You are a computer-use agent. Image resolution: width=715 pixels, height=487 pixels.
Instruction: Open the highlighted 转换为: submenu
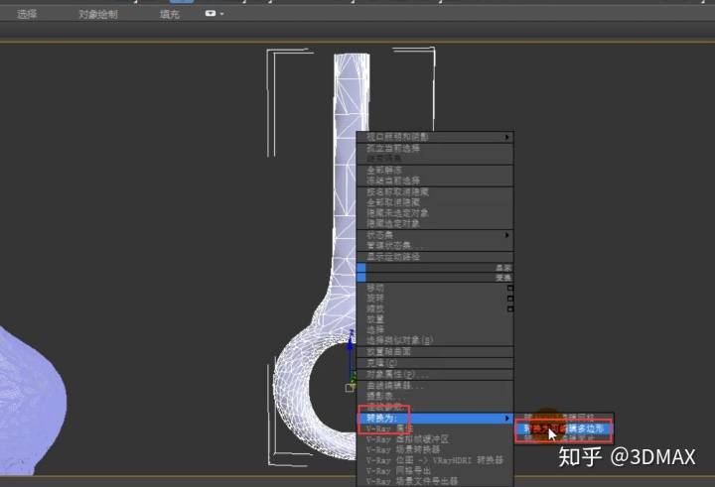coord(435,419)
